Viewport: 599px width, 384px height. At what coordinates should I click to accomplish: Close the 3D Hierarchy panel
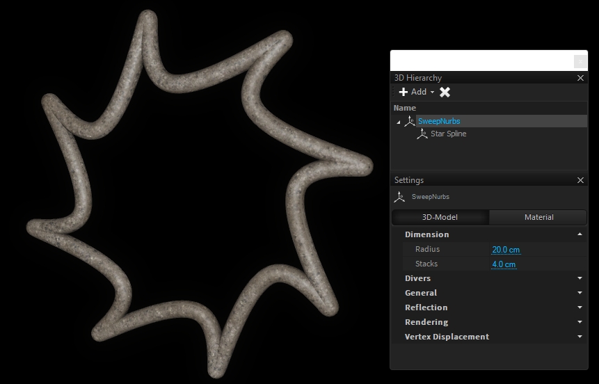[x=581, y=78]
